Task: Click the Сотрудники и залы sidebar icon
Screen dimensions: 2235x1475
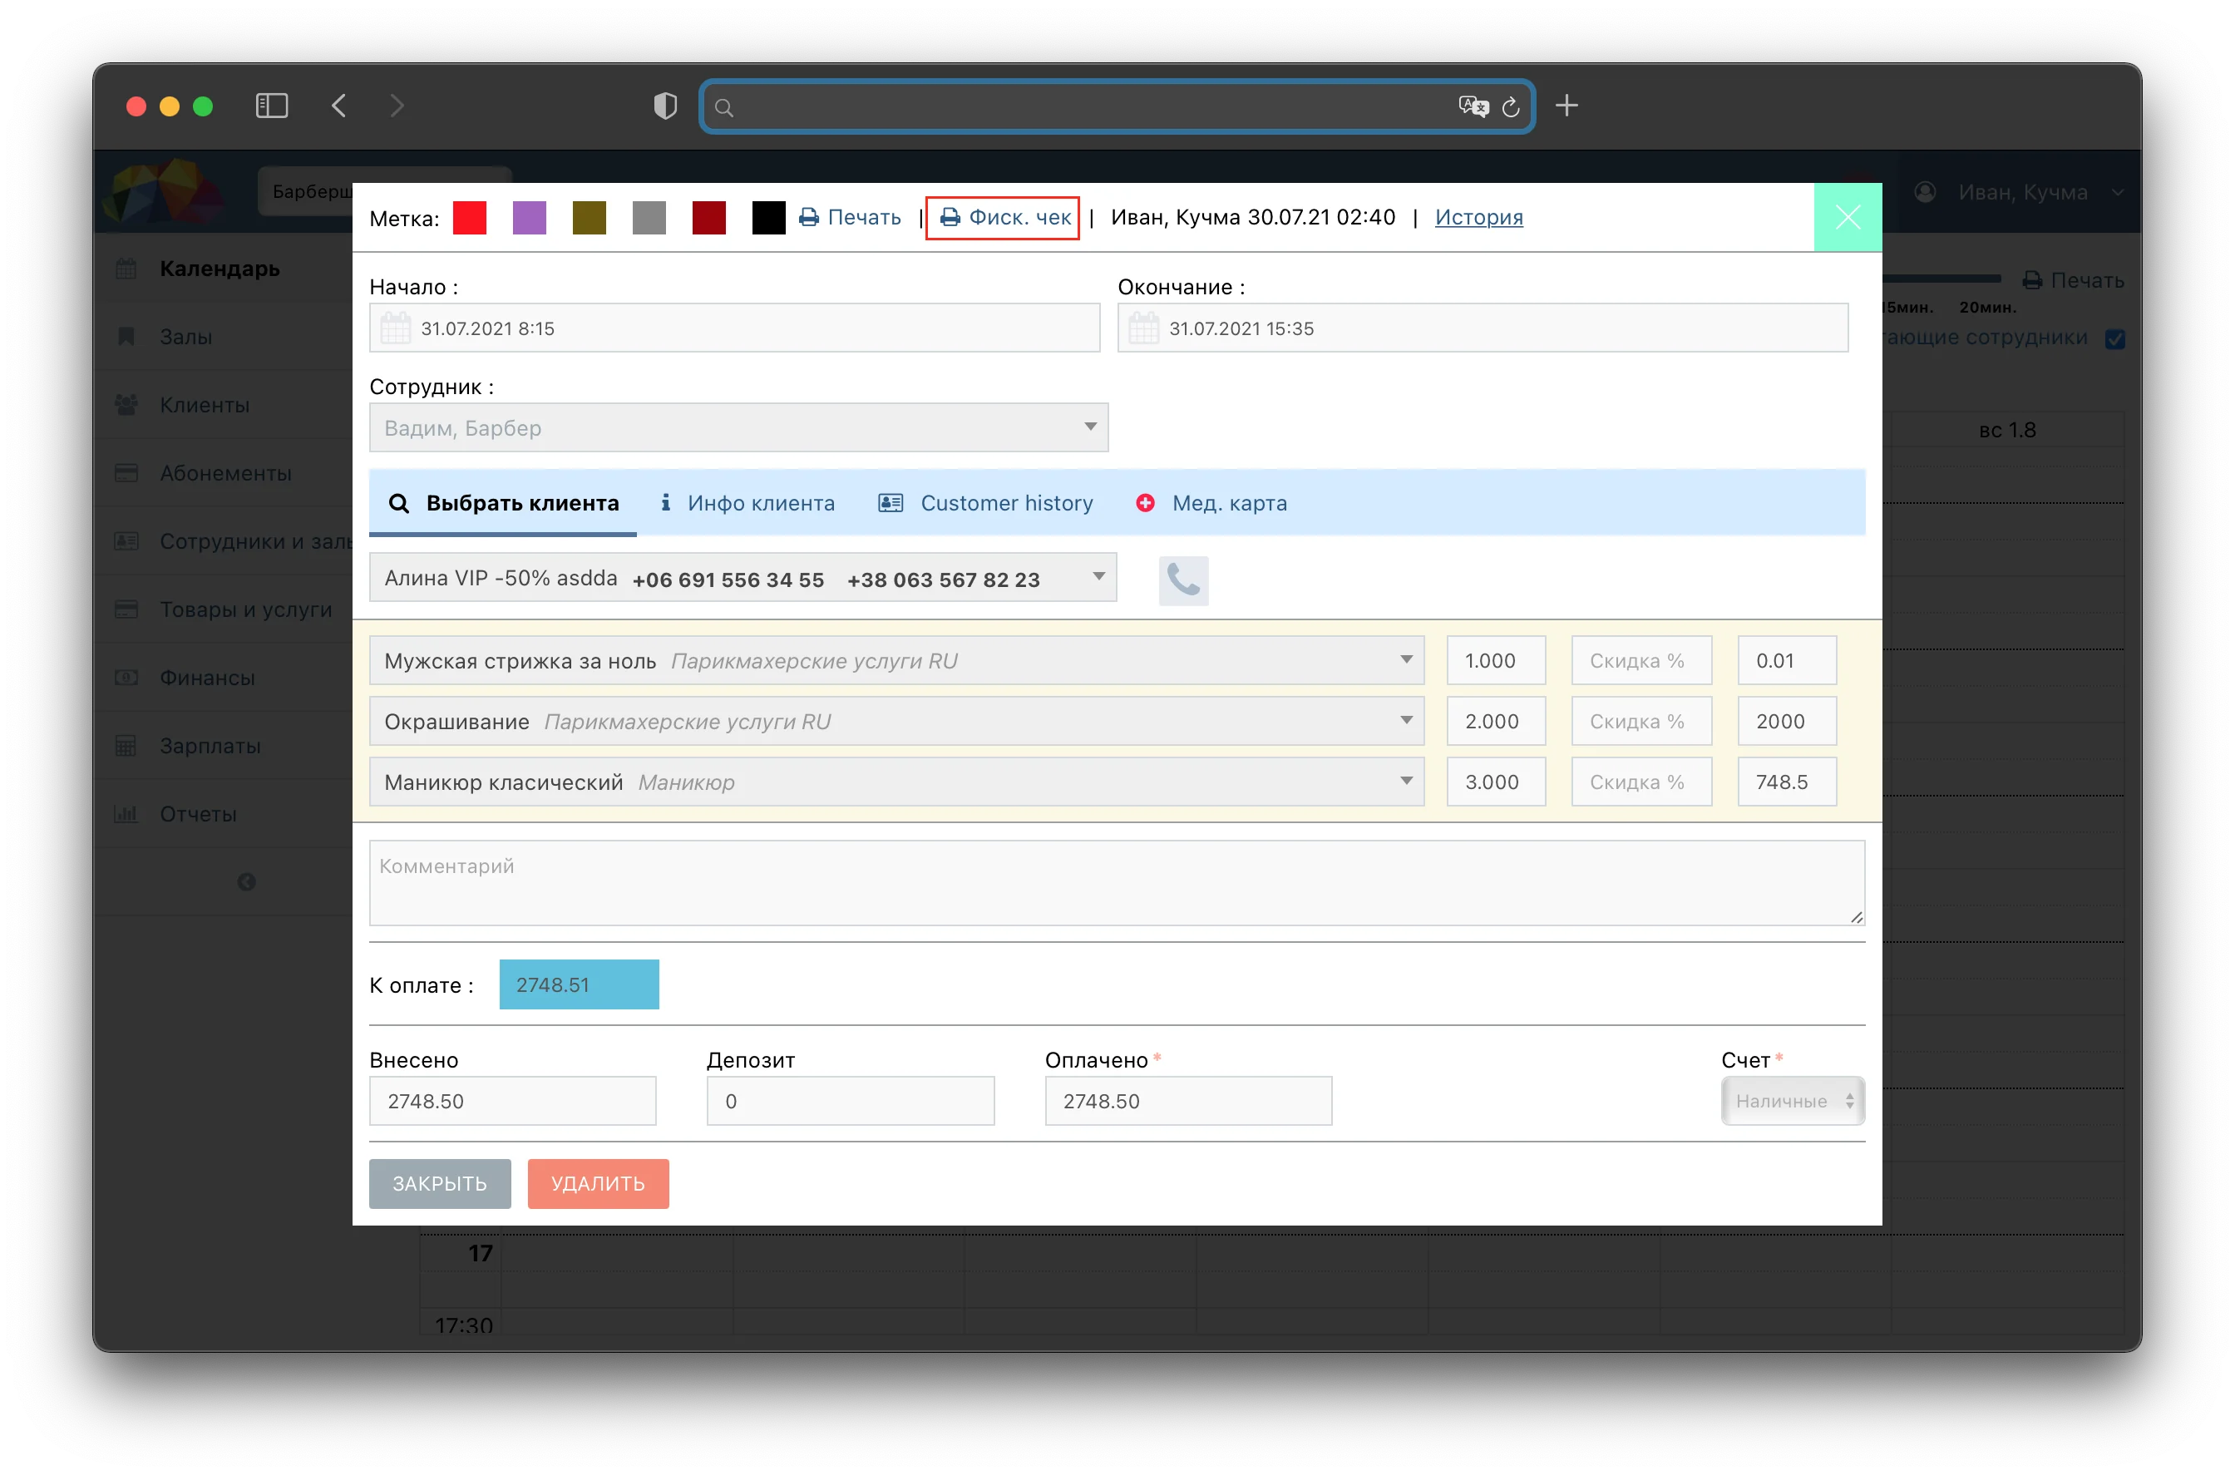Action: pyautogui.click(x=126, y=541)
